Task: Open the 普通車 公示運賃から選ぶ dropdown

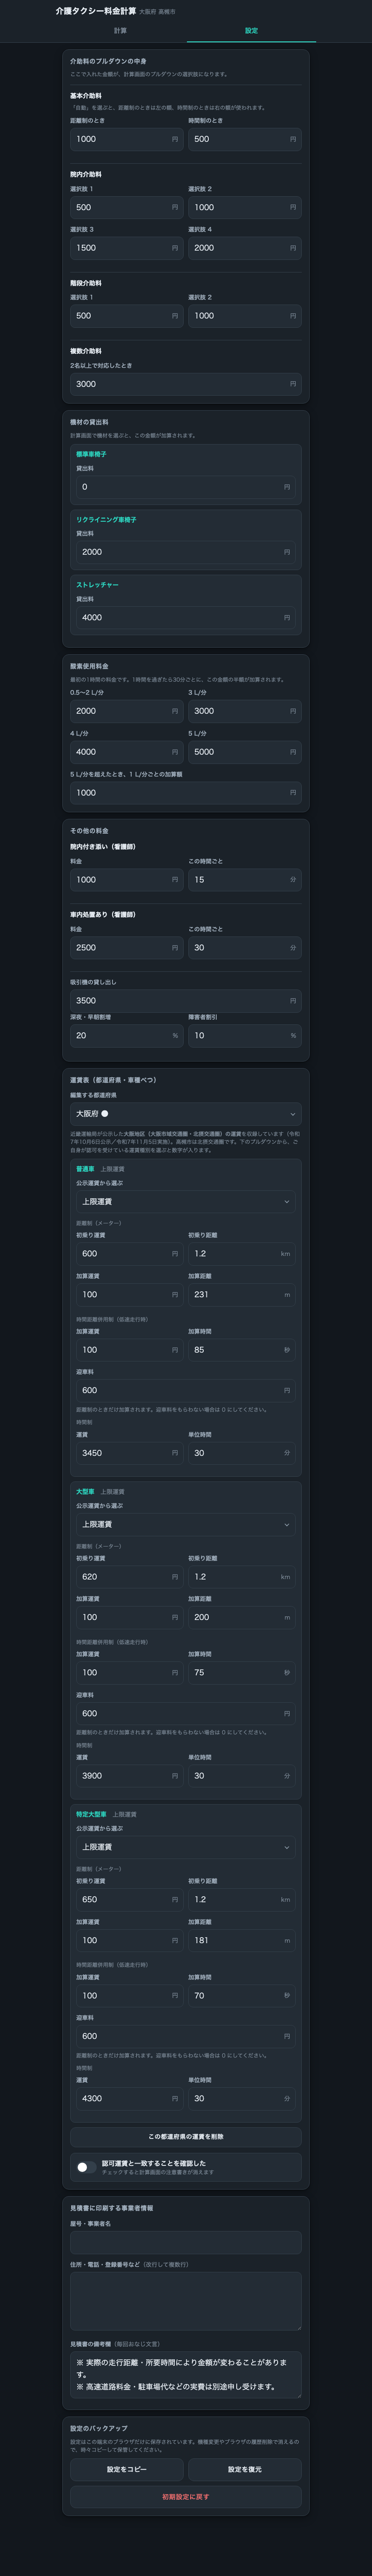Action: pyautogui.click(x=186, y=1201)
